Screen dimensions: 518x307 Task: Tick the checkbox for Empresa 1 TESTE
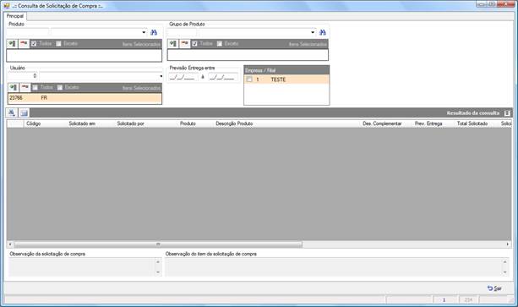coord(249,79)
